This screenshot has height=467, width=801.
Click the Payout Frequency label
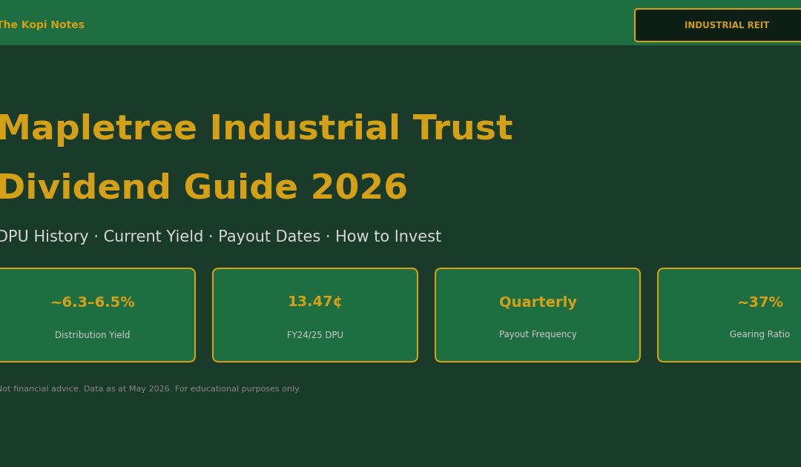click(538, 335)
